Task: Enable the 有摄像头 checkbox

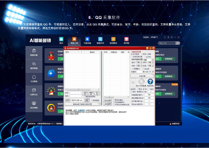Action: [133, 69]
